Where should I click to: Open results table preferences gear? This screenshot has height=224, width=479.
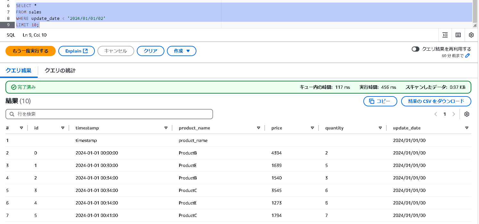(x=467, y=114)
